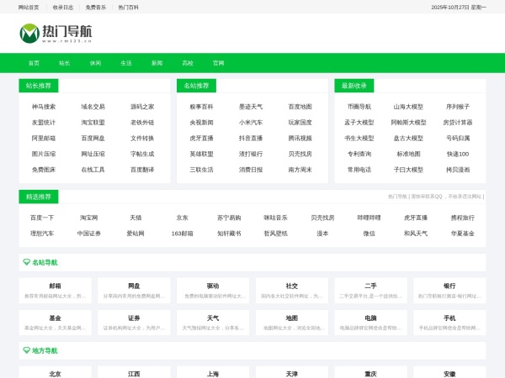Switch to 高校 nav item
Screen dimensions: 505x378
click(x=188, y=63)
